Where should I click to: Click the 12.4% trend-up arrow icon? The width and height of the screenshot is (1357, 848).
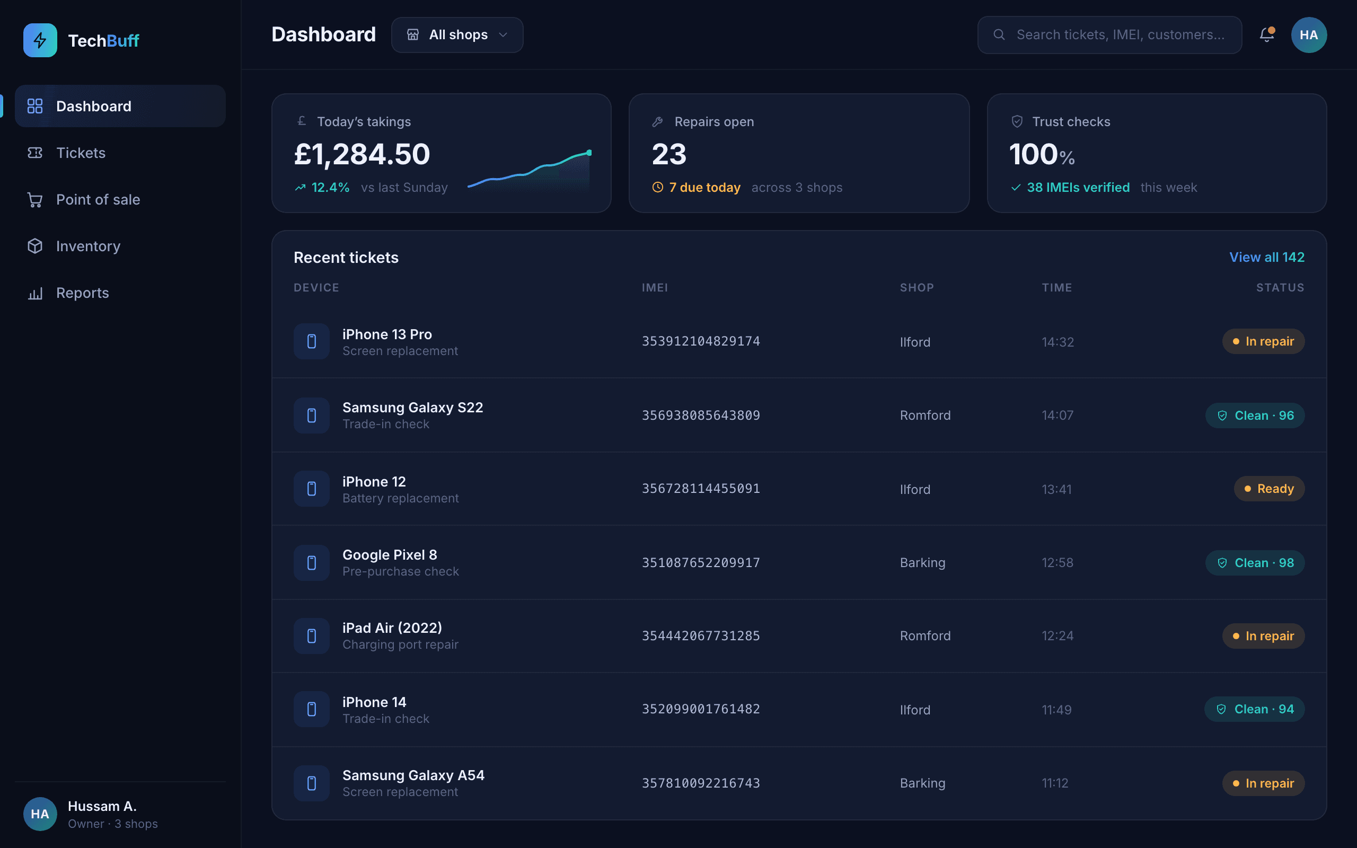coord(301,187)
